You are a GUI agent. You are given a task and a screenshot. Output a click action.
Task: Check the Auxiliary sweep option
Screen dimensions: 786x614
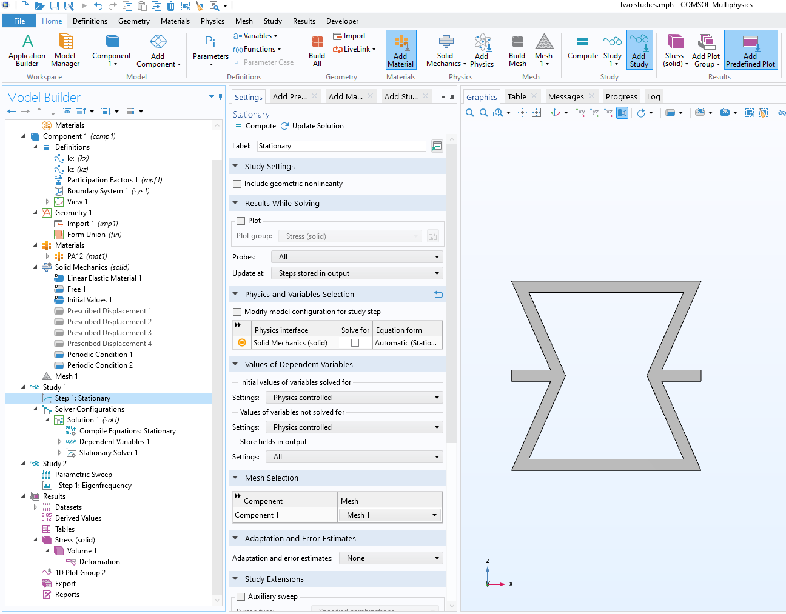[x=241, y=596]
